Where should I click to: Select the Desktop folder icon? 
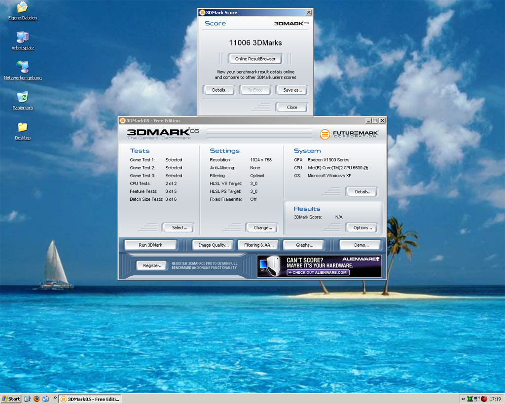click(23, 131)
